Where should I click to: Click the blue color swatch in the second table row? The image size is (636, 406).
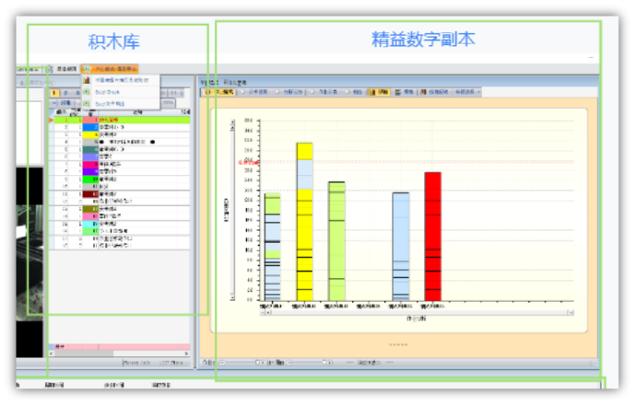pos(89,126)
